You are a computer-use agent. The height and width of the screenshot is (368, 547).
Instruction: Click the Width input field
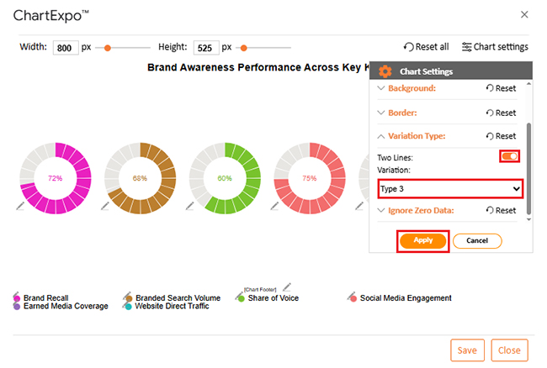pos(66,48)
